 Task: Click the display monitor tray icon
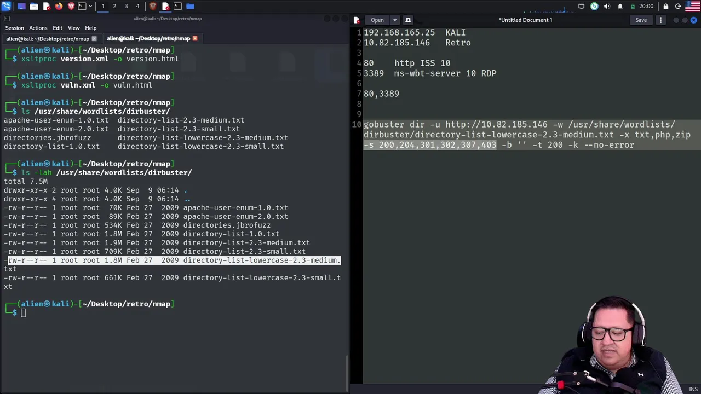[581, 6]
